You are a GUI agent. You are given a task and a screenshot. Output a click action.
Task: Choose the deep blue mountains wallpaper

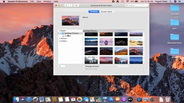[x=136, y=60]
